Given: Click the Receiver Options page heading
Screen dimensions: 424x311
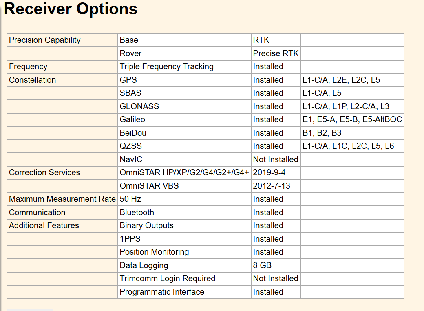Looking at the screenshot, I should (71, 9).
